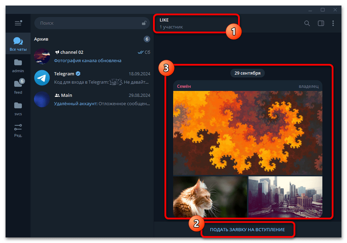Open the hamburger main menu
This screenshot has width=347, height=243.
(18, 23)
